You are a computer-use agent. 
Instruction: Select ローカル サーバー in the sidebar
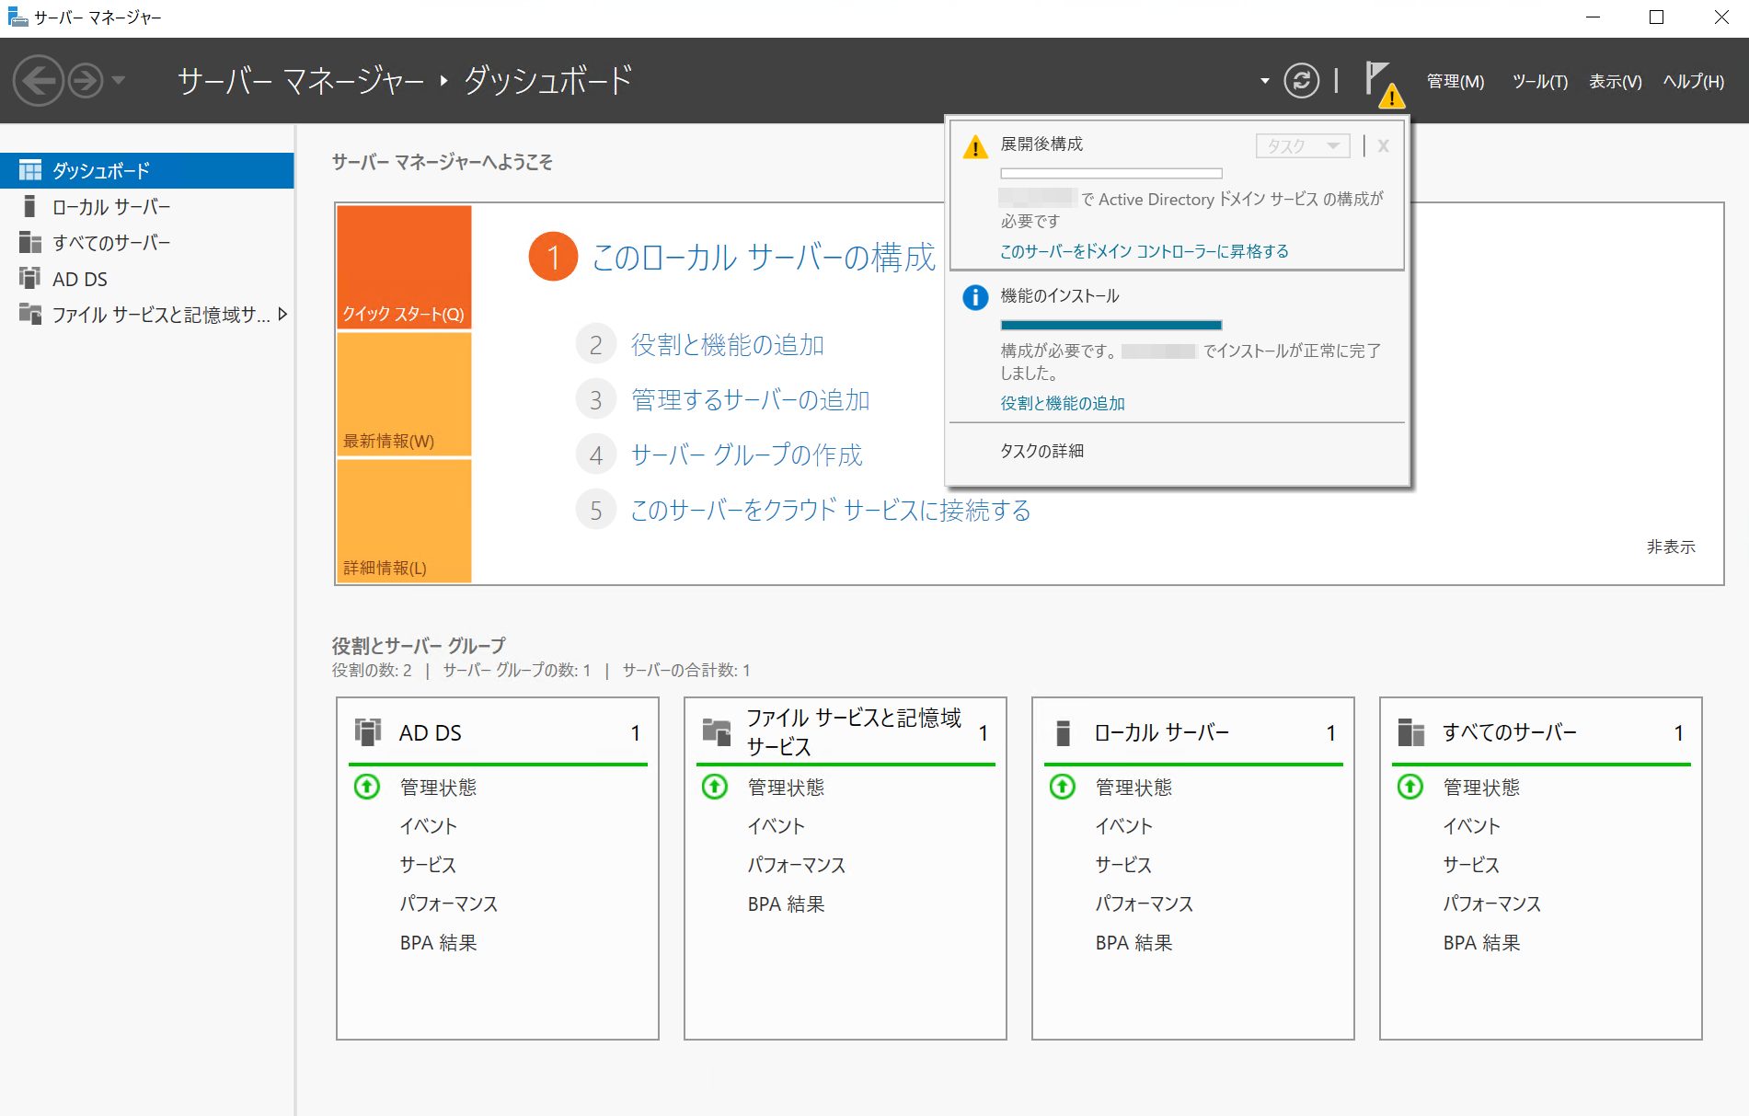pos(111,207)
